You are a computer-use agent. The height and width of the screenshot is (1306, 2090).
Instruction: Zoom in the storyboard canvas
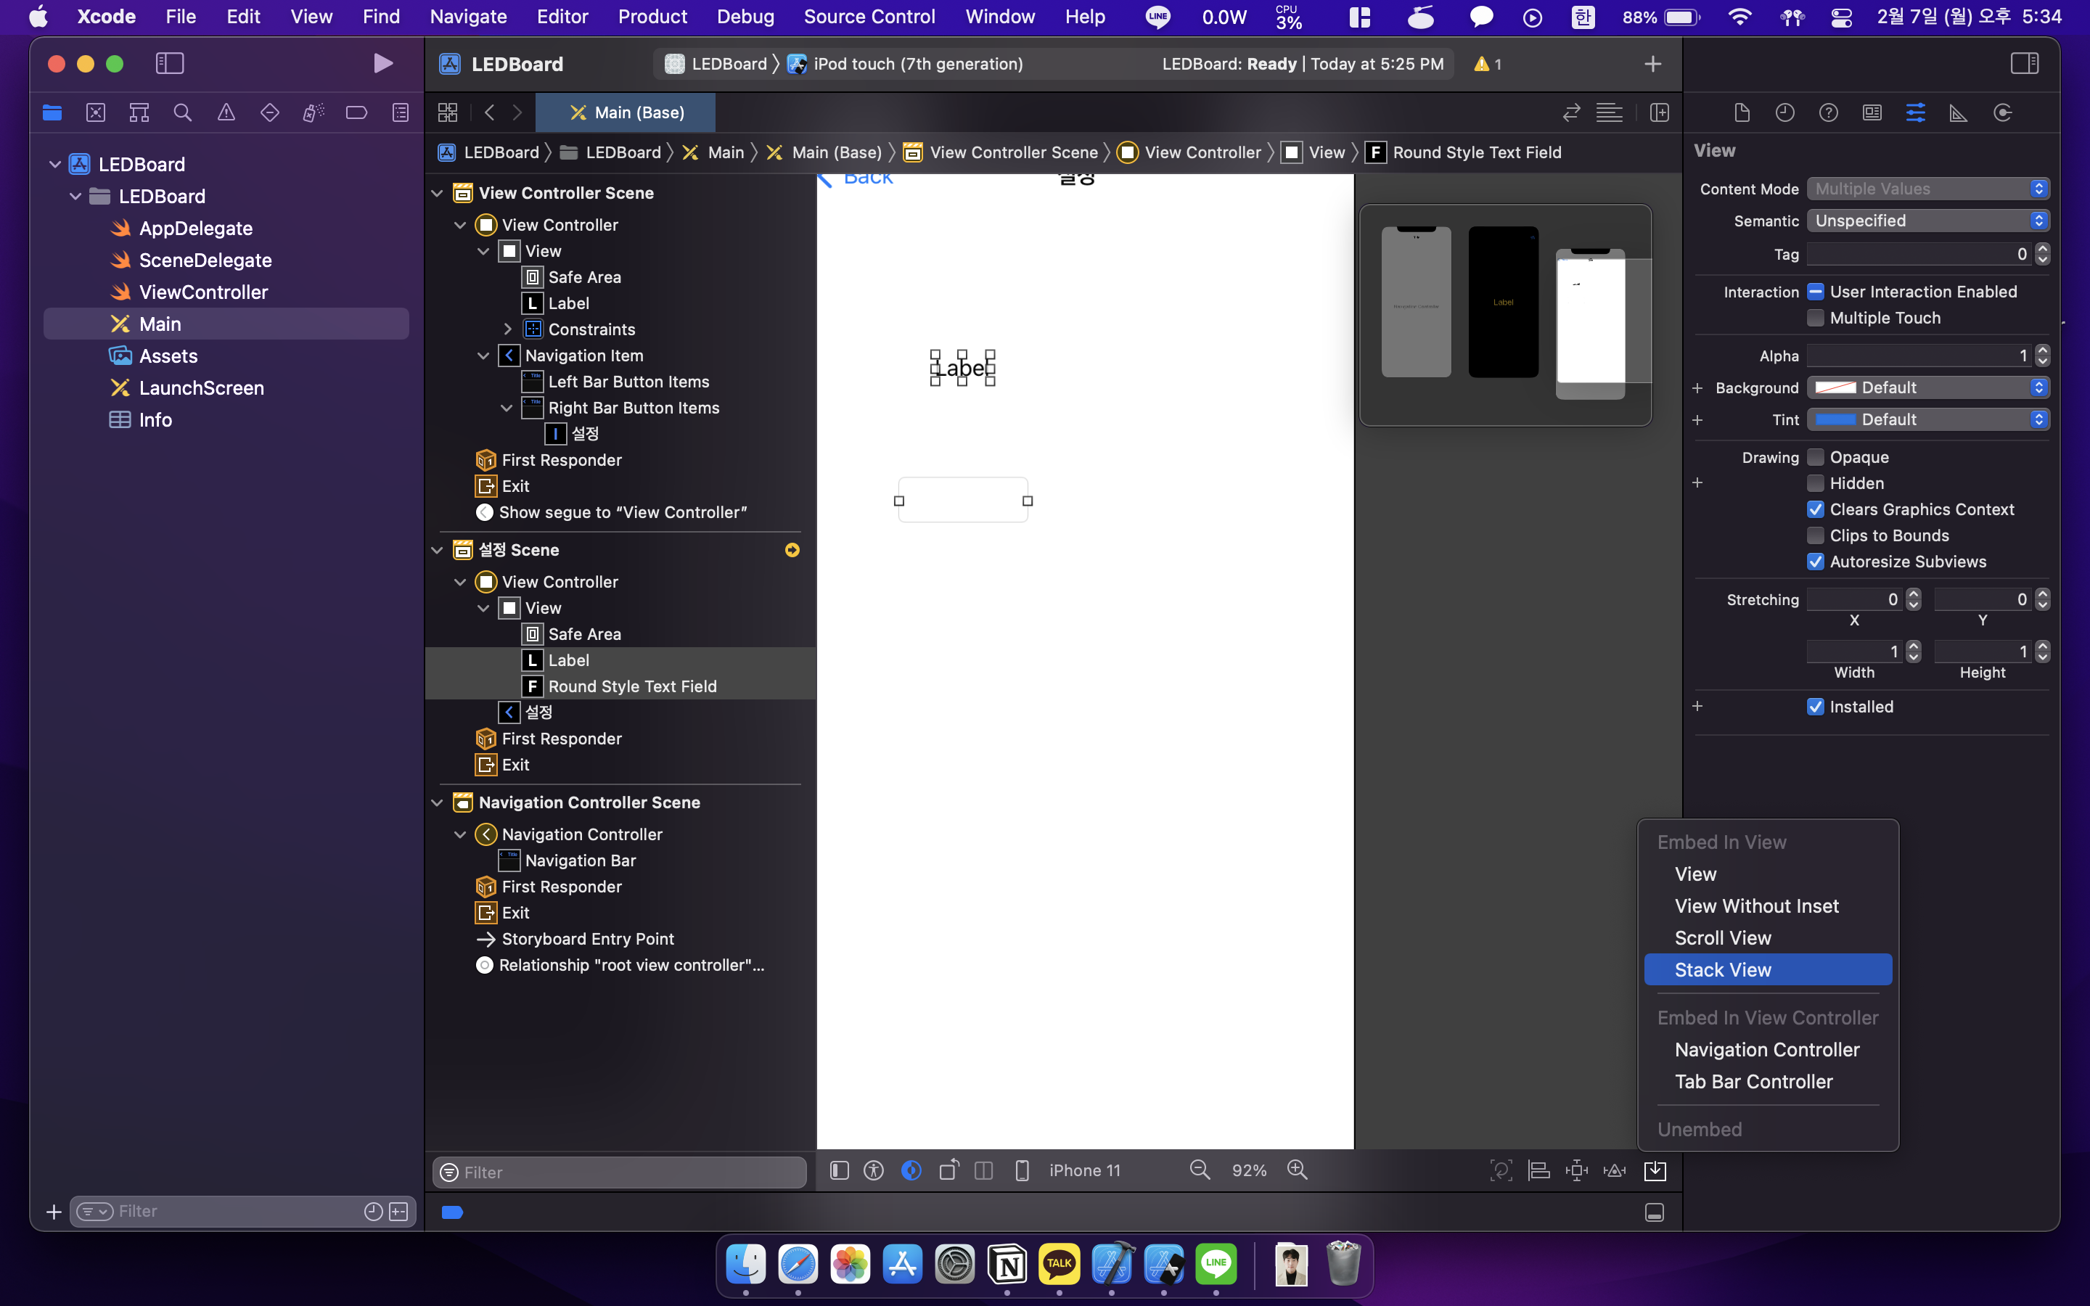pyautogui.click(x=1298, y=1170)
